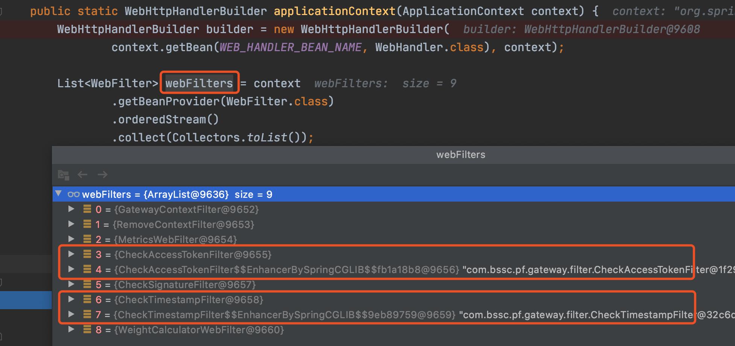The image size is (735, 346).
Task: Click inline hint 'webFilters: size = 9'
Action: click(385, 83)
